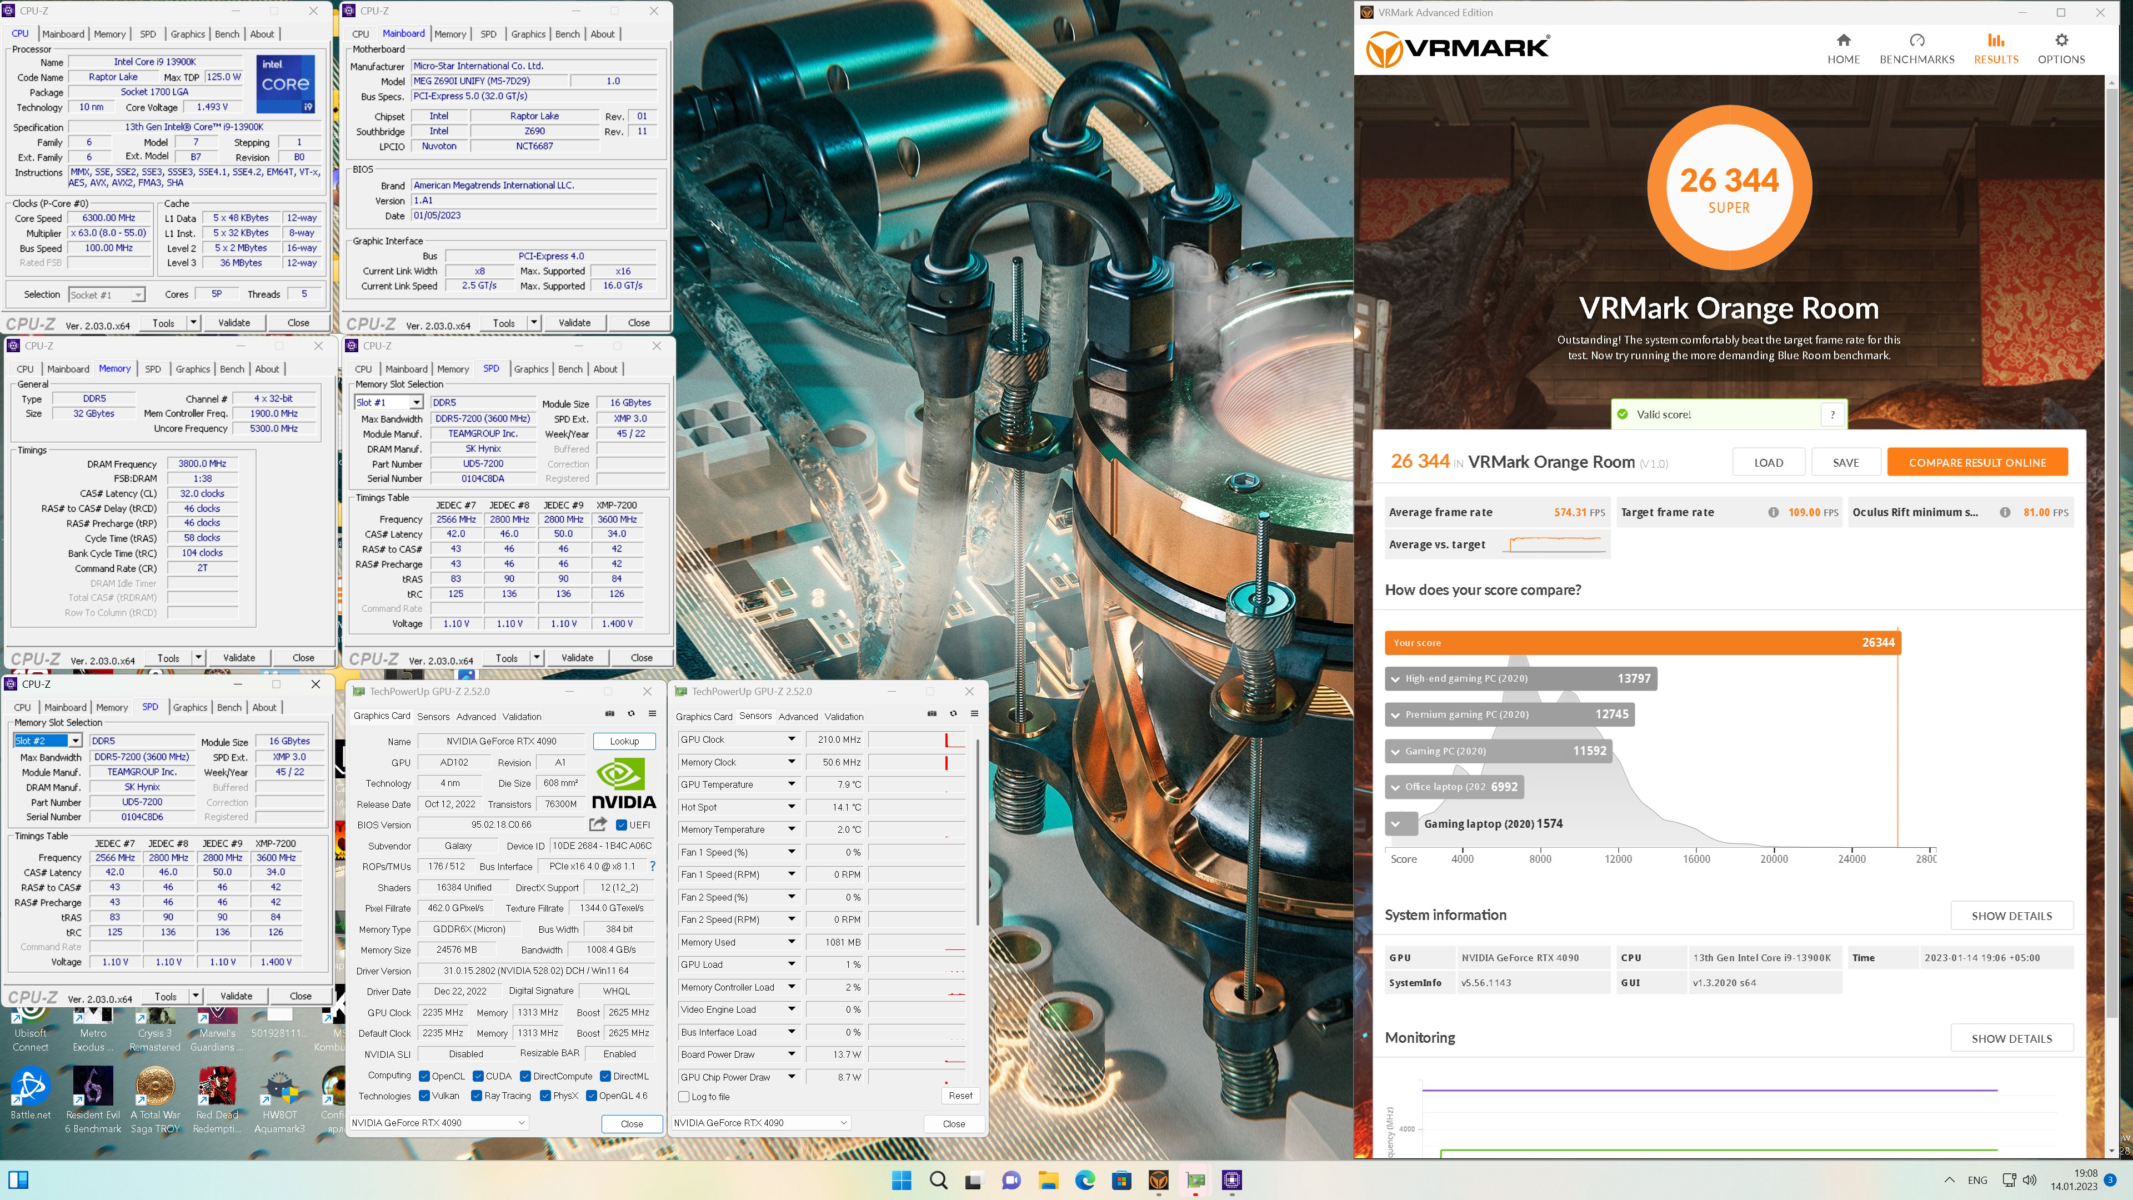The image size is (2133, 1200).
Task: Open Widgets button on taskbar
Action: pyautogui.click(x=17, y=1180)
